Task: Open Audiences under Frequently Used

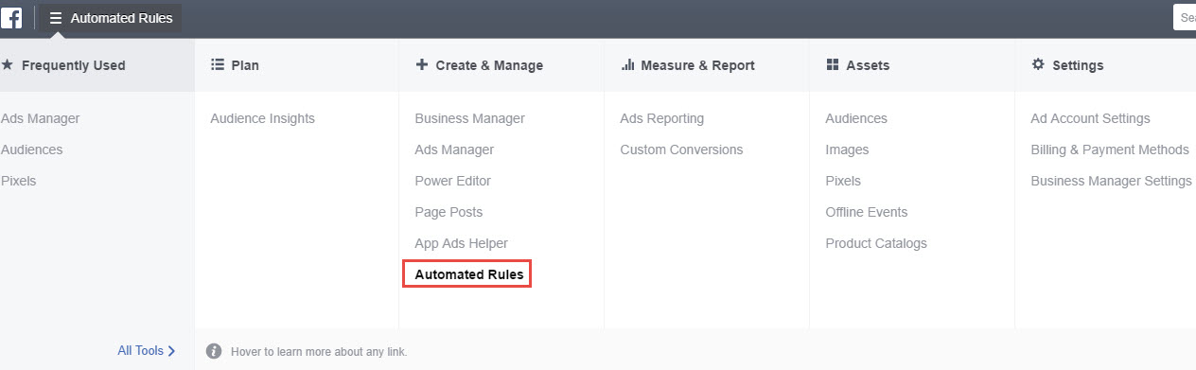Action: [x=32, y=150]
